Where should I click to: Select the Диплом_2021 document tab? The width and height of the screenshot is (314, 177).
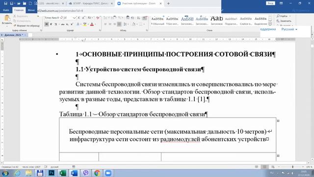click(x=14, y=35)
